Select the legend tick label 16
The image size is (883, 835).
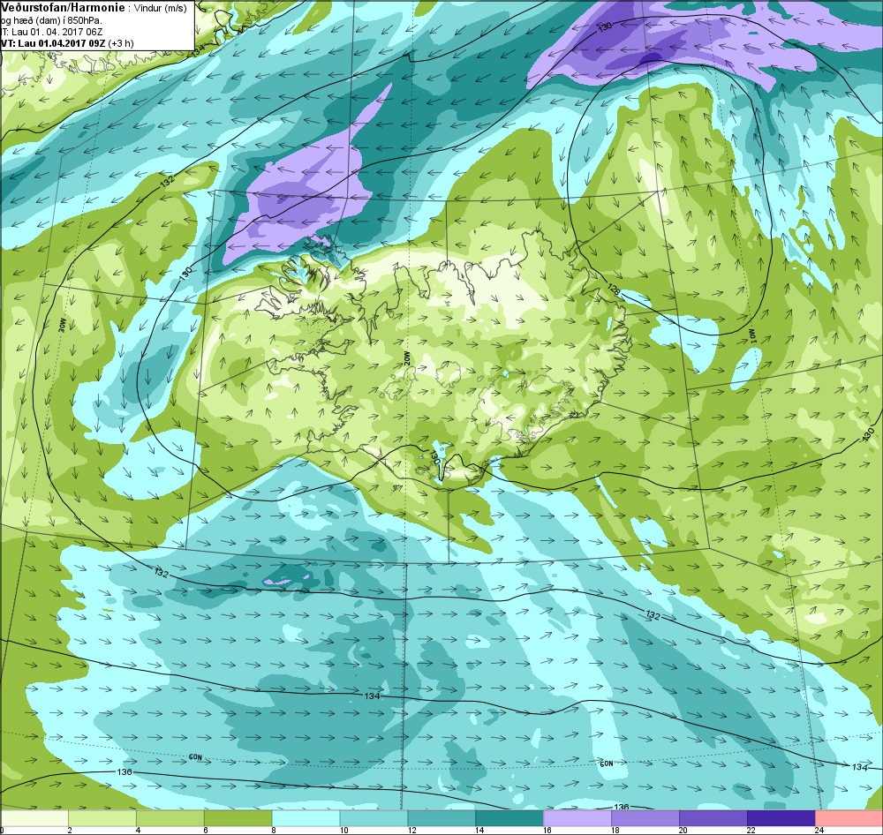[547, 830]
